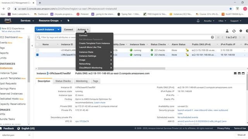Open the notifications bell icon
Image resolution: width=248 pixels, height=139 pixels.
coord(198,20)
